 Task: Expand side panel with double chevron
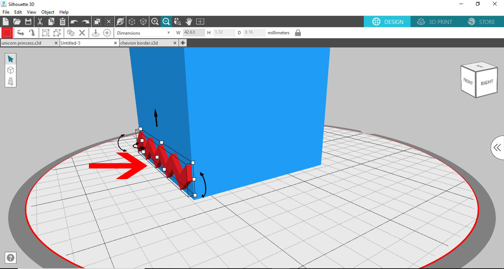(x=497, y=148)
